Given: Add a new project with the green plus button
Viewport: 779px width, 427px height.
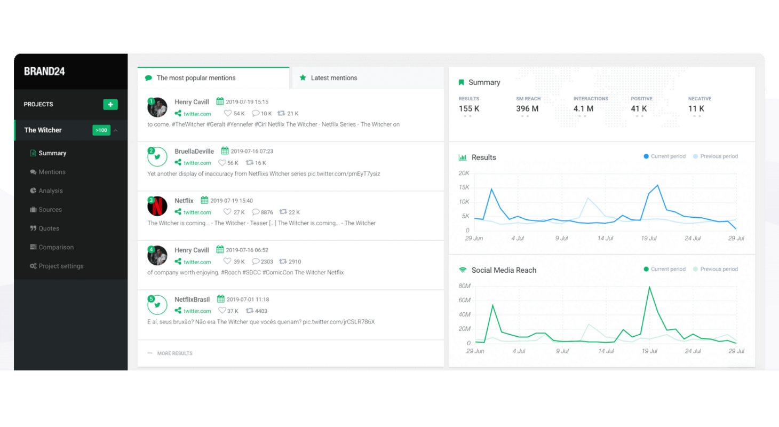Looking at the screenshot, I should 110,105.
